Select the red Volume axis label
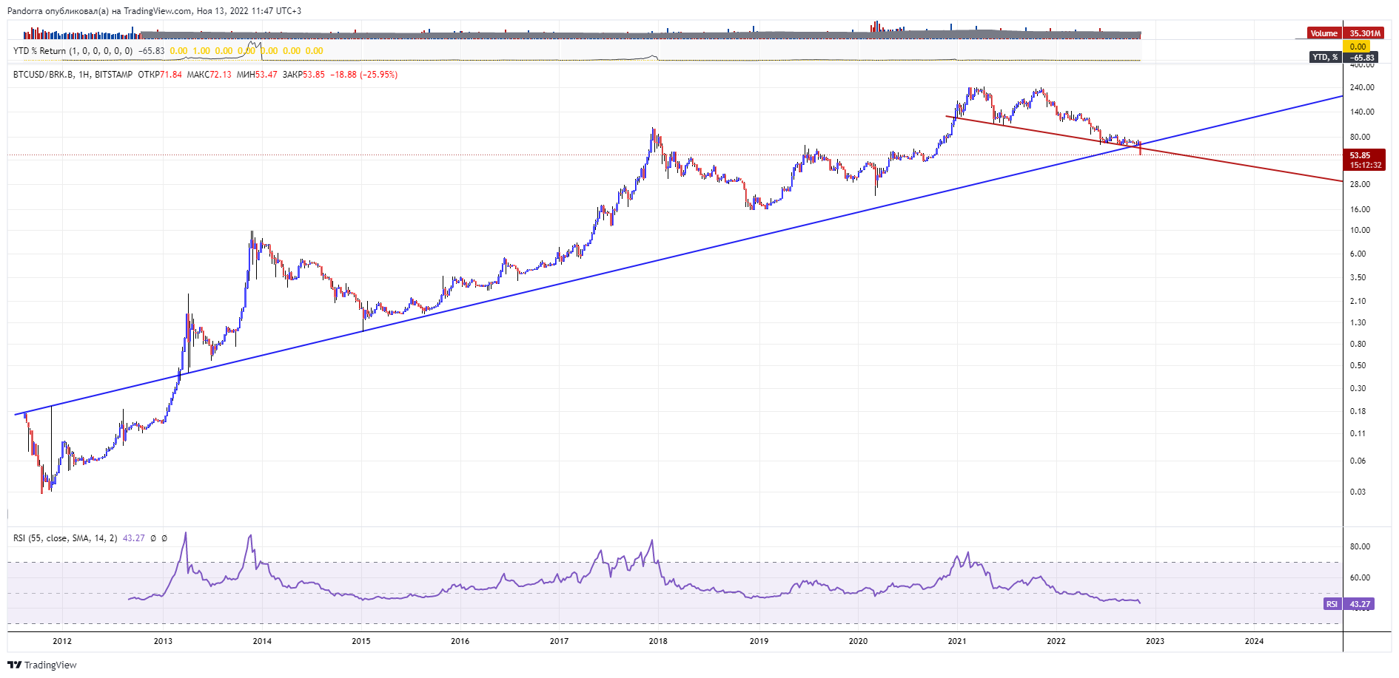The image size is (1399, 678). click(x=1324, y=33)
